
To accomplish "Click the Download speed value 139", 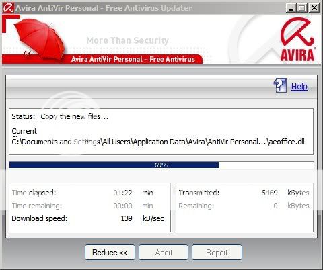I will pos(127,218).
